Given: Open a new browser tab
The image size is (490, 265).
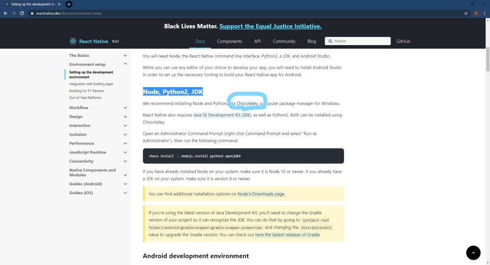Looking at the screenshot, I should click(69, 5).
